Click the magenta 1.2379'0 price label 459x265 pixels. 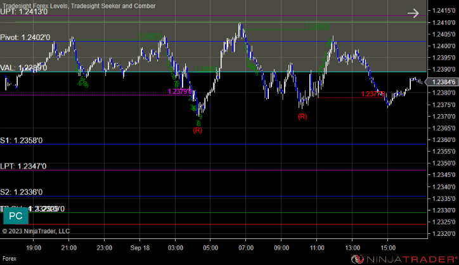[x=180, y=91]
